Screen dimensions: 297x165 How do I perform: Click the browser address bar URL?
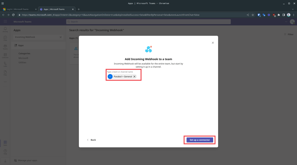(111, 15)
